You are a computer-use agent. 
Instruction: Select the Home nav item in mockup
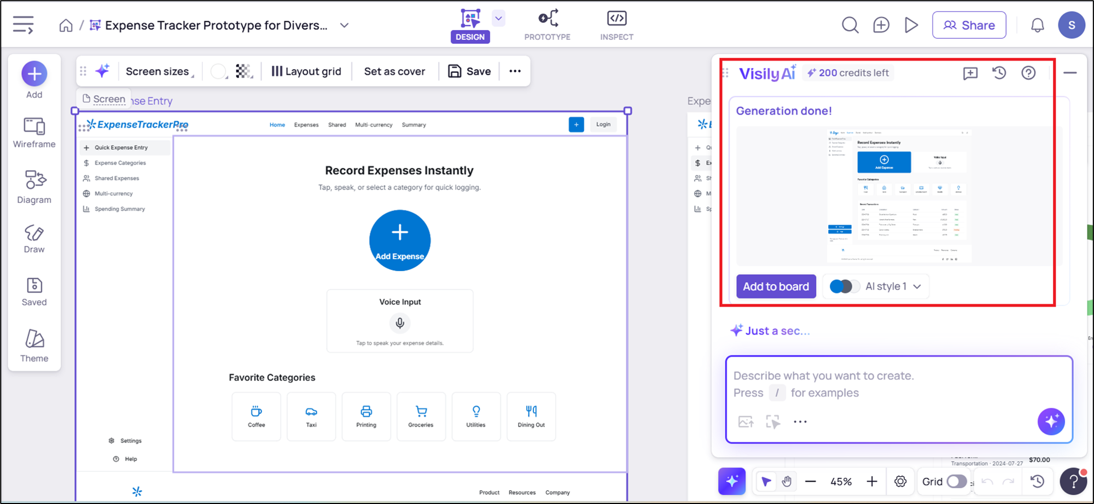(277, 125)
